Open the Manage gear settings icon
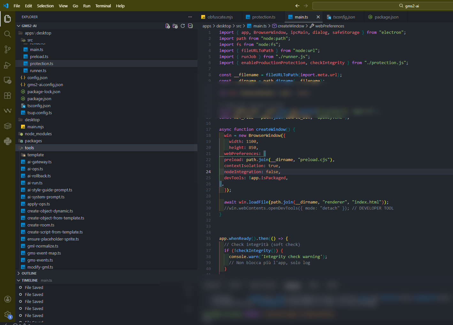The width and height of the screenshot is (453, 325). click(8, 314)
